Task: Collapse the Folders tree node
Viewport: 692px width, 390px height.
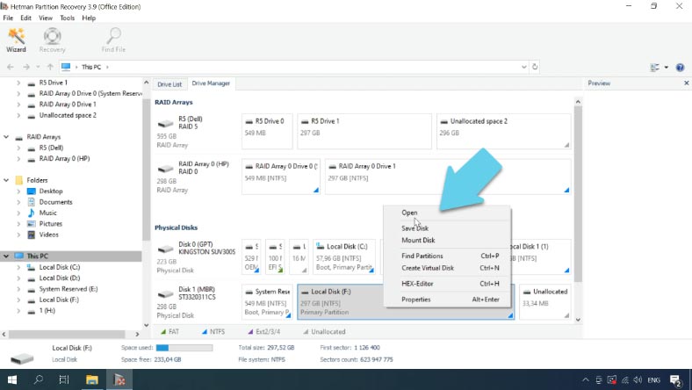Action: (6, 180)
